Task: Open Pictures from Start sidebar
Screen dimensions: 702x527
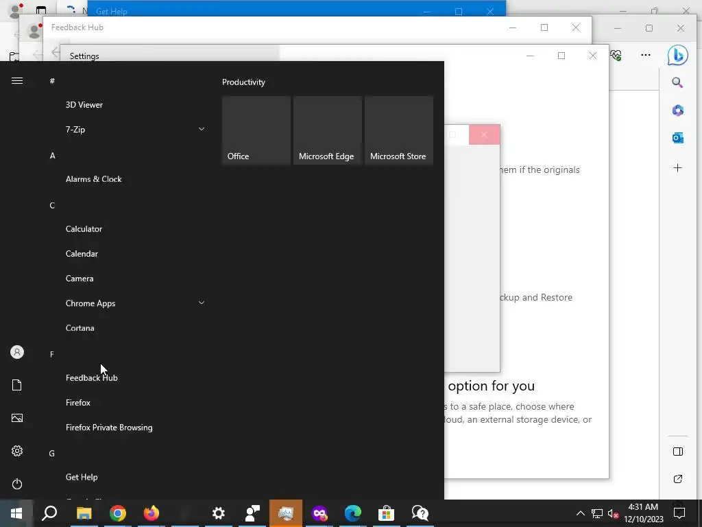Action: pyautogui.click(x=17, y=418)
